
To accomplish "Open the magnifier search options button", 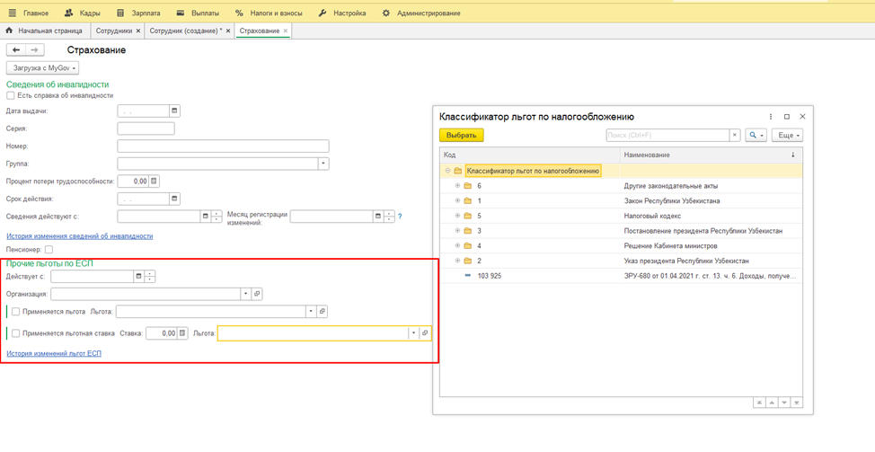I will point(756,136).
